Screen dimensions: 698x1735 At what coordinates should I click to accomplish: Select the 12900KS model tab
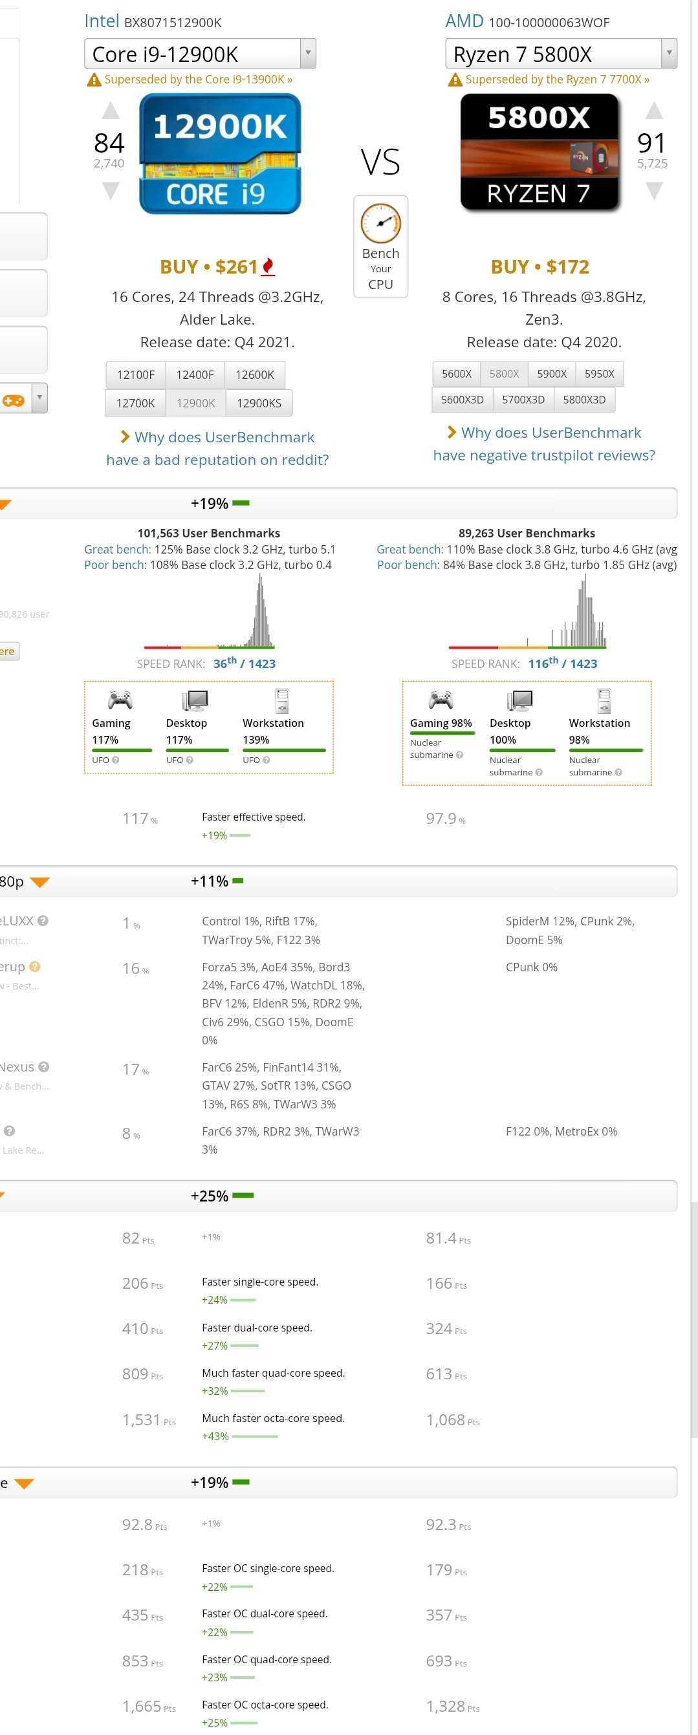(259, 403)
